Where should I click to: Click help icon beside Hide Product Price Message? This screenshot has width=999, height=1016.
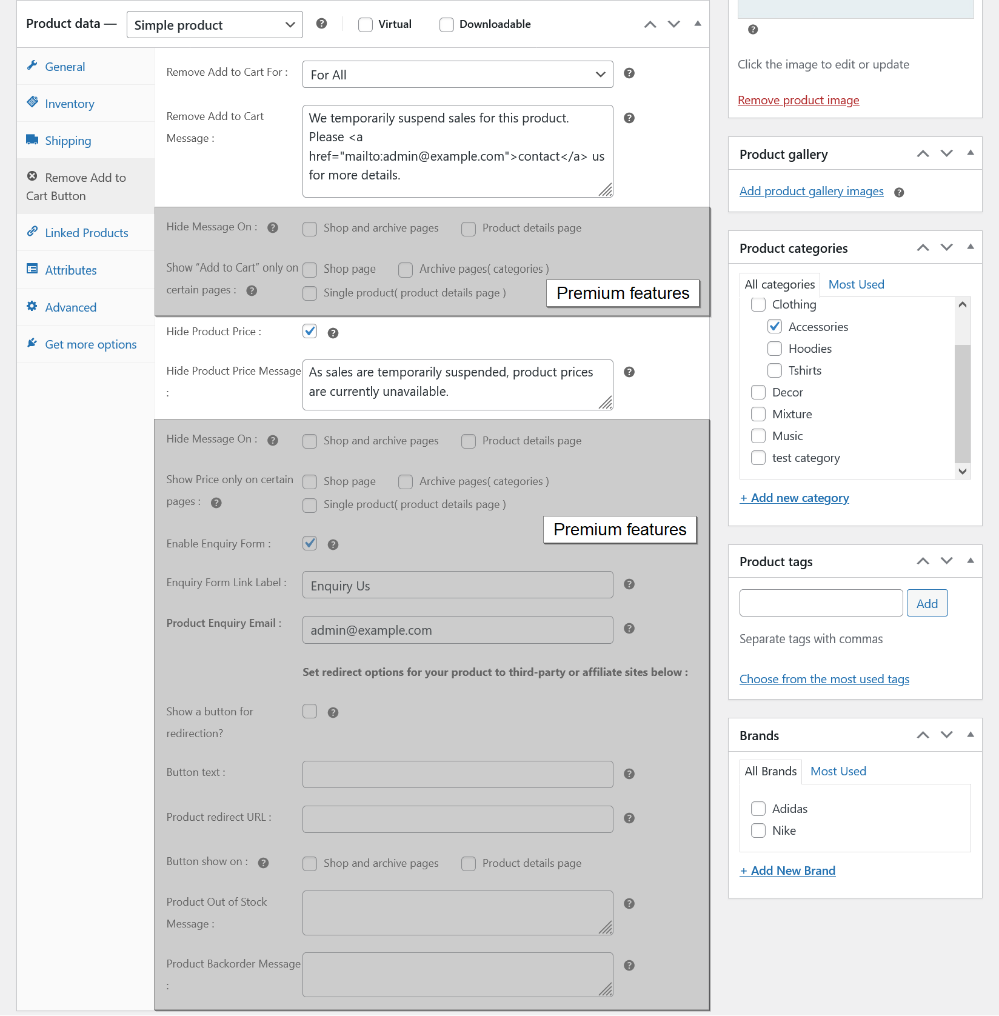coord(629,372)
